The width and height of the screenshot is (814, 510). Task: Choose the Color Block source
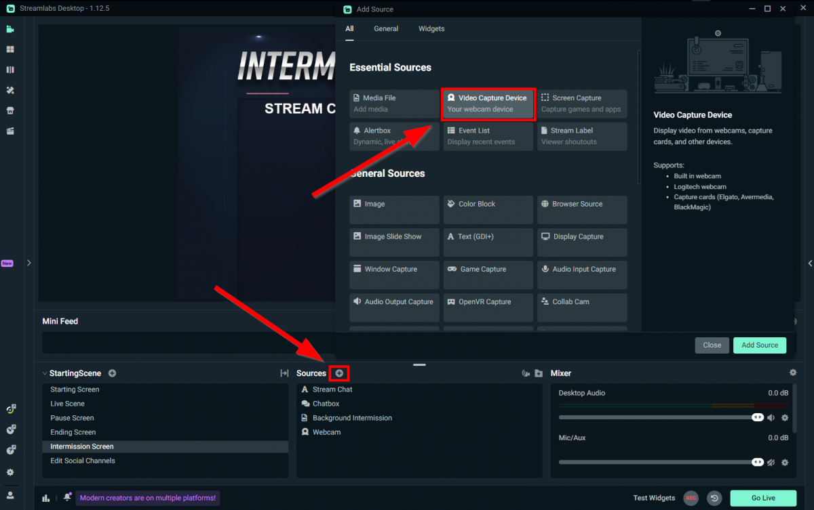tap(488, 210)
